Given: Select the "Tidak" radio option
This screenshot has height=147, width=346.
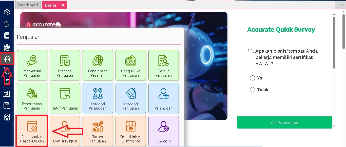Looking at the screenshot, I should coord(252,90).
